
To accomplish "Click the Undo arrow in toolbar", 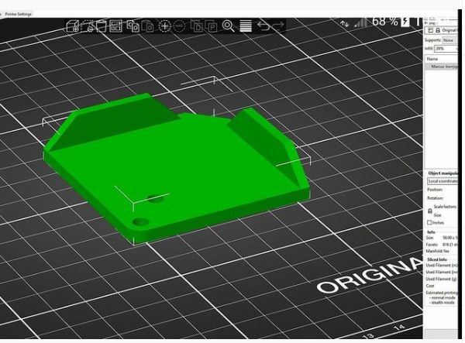I will pos(263,26).
